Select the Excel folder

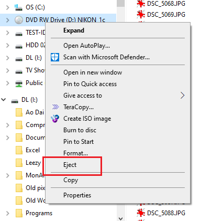point(32,150)
